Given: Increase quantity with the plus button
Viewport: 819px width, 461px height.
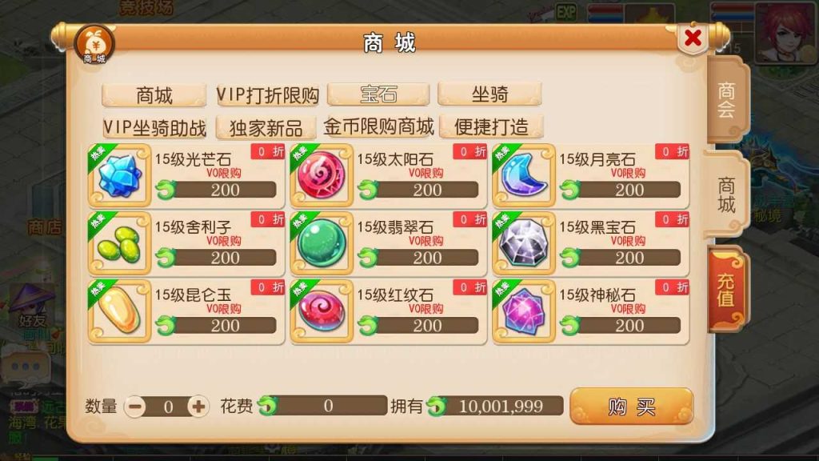Looking at the screenshot, I should (x=198, y=406).
